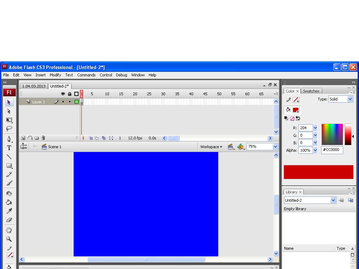Open the Modify menu
The image size is (359, 269).
[55, 75]
